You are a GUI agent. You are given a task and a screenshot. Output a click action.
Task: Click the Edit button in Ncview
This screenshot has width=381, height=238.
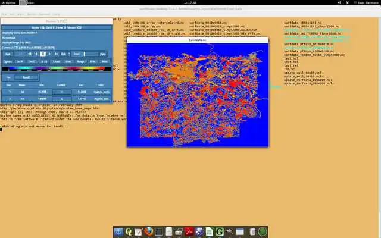pos(63,54)
